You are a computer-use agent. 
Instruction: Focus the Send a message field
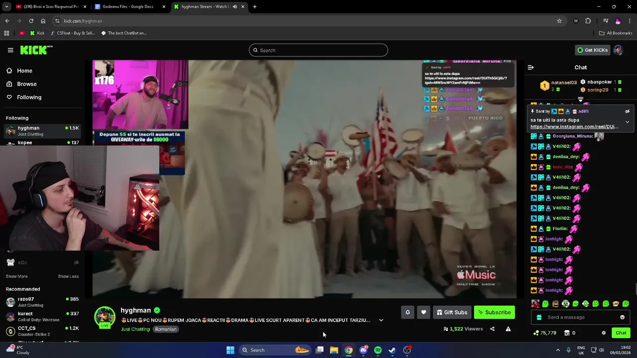point(581,317)
